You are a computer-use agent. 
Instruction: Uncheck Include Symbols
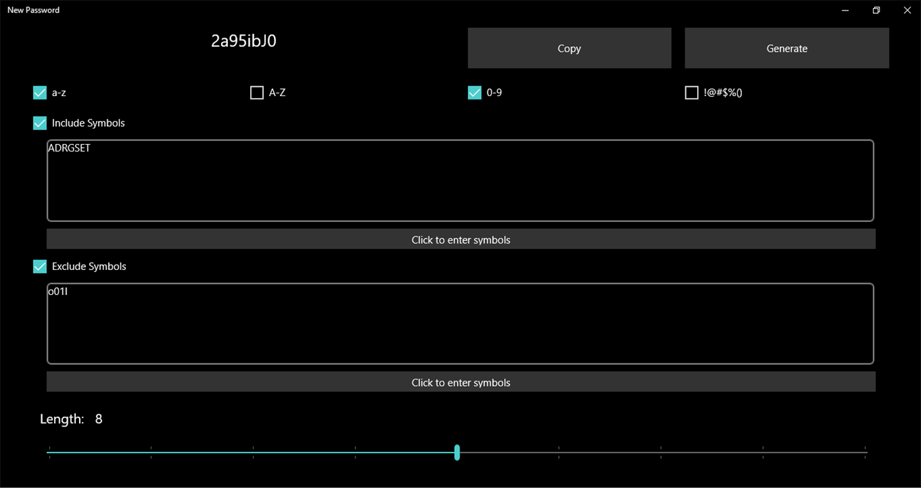point(39,122)
